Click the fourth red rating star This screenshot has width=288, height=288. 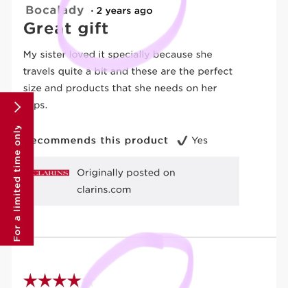(74, 280)
